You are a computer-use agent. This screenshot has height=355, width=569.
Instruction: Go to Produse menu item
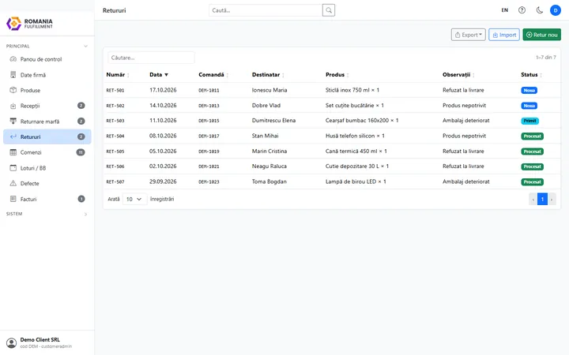(x=47, y=90)
